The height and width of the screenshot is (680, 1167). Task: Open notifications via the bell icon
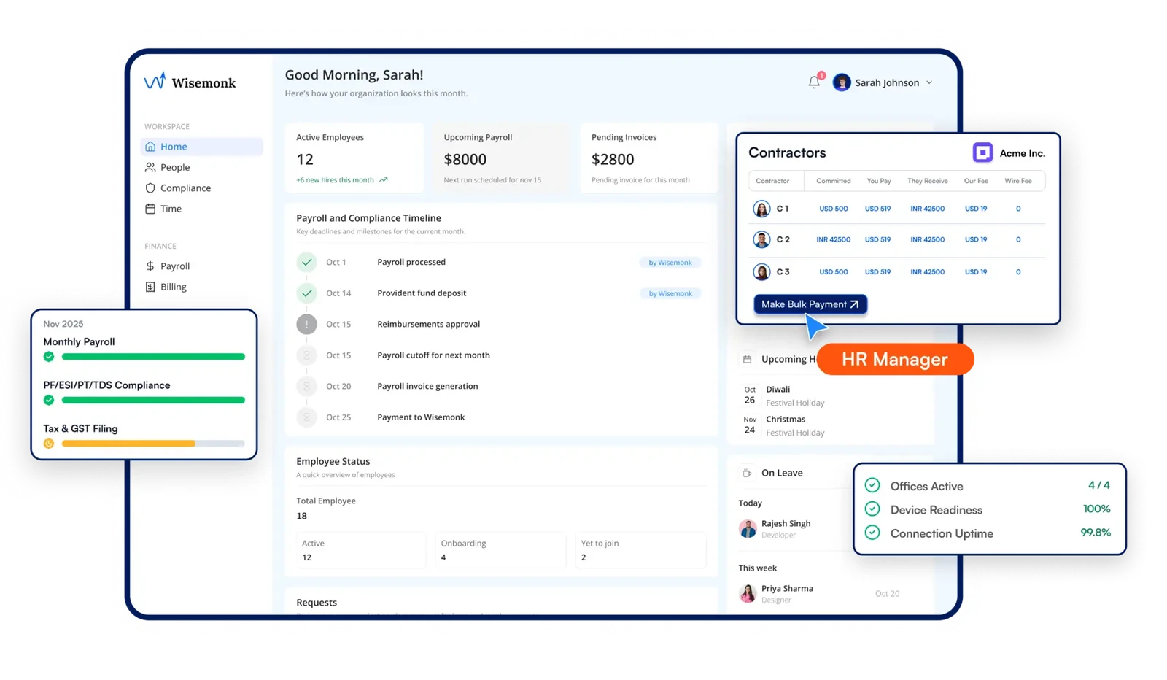click(x=814, y=82)
